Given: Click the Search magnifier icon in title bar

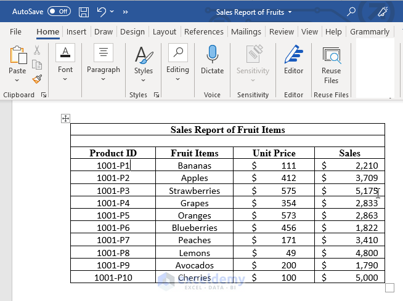Looking at the screenshot, I should click(x=351, y=12).
